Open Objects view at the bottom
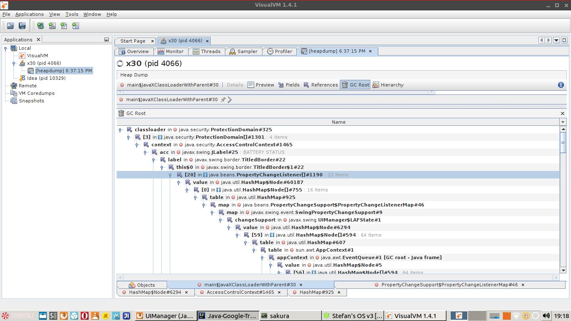571x321 pixels. pyautogui.click(x=142, y=285)
